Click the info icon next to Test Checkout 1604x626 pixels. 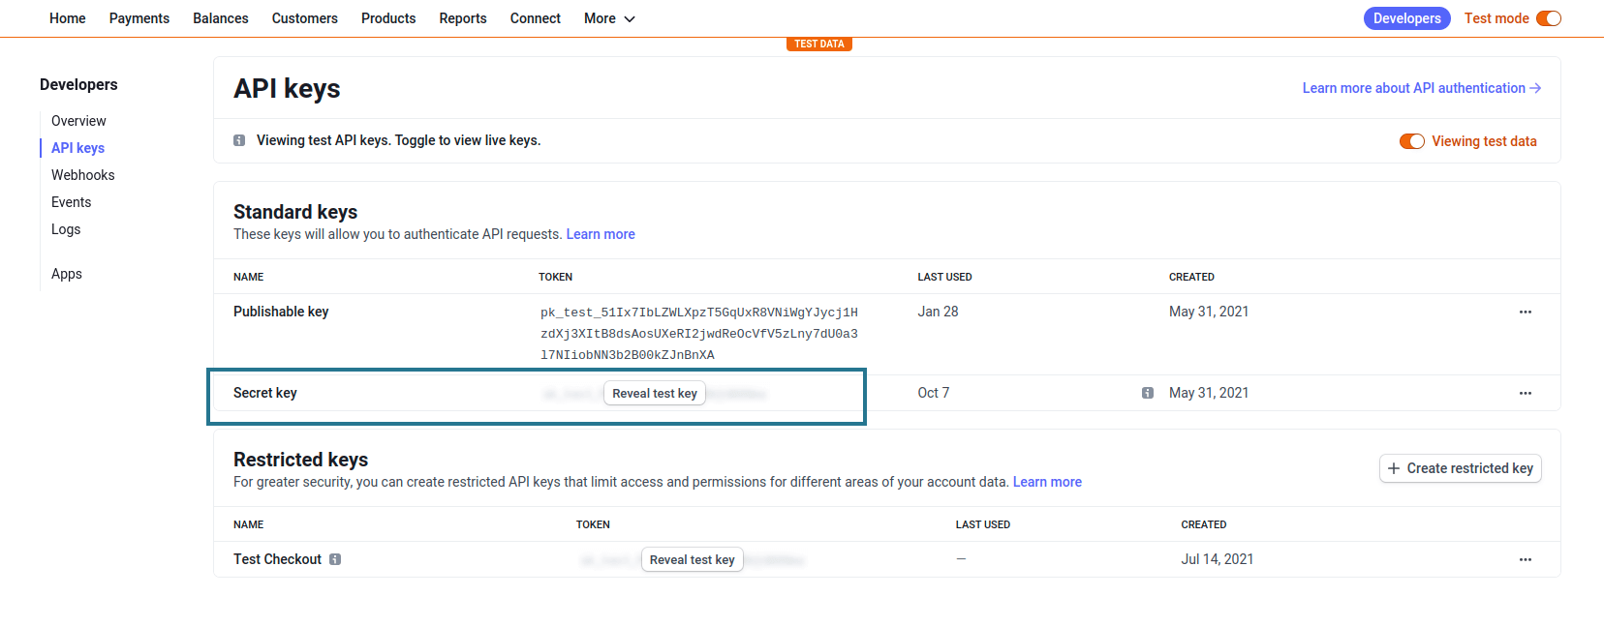coord(335,559)
